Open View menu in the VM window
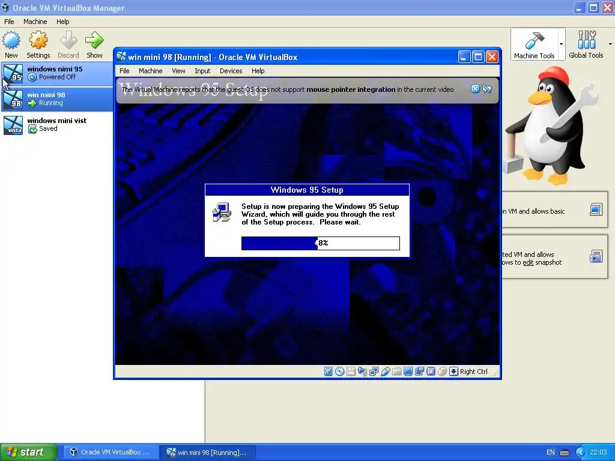 178,71
